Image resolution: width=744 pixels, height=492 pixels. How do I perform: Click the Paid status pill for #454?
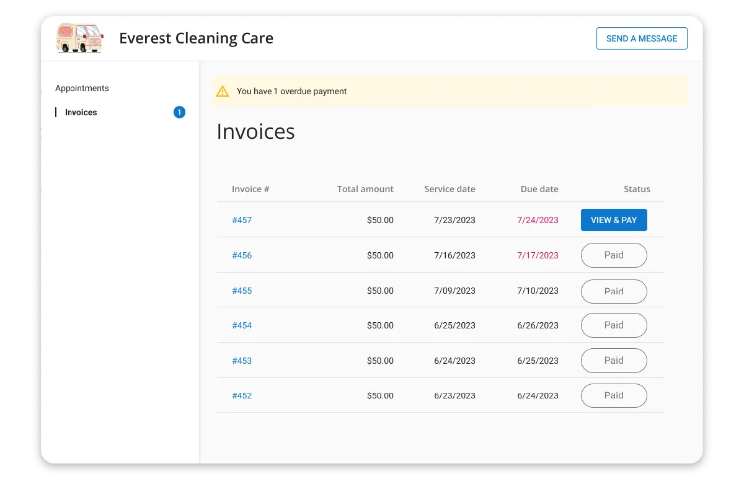tap(614, 325)
